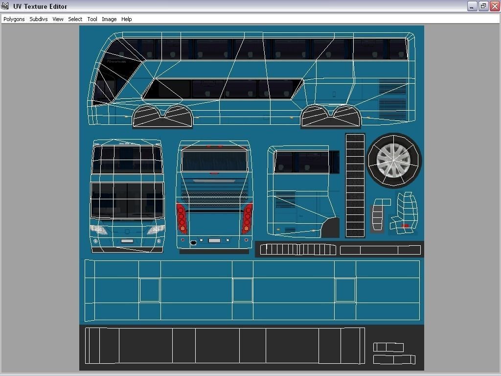Open the Image menu

tap(109, 19)
